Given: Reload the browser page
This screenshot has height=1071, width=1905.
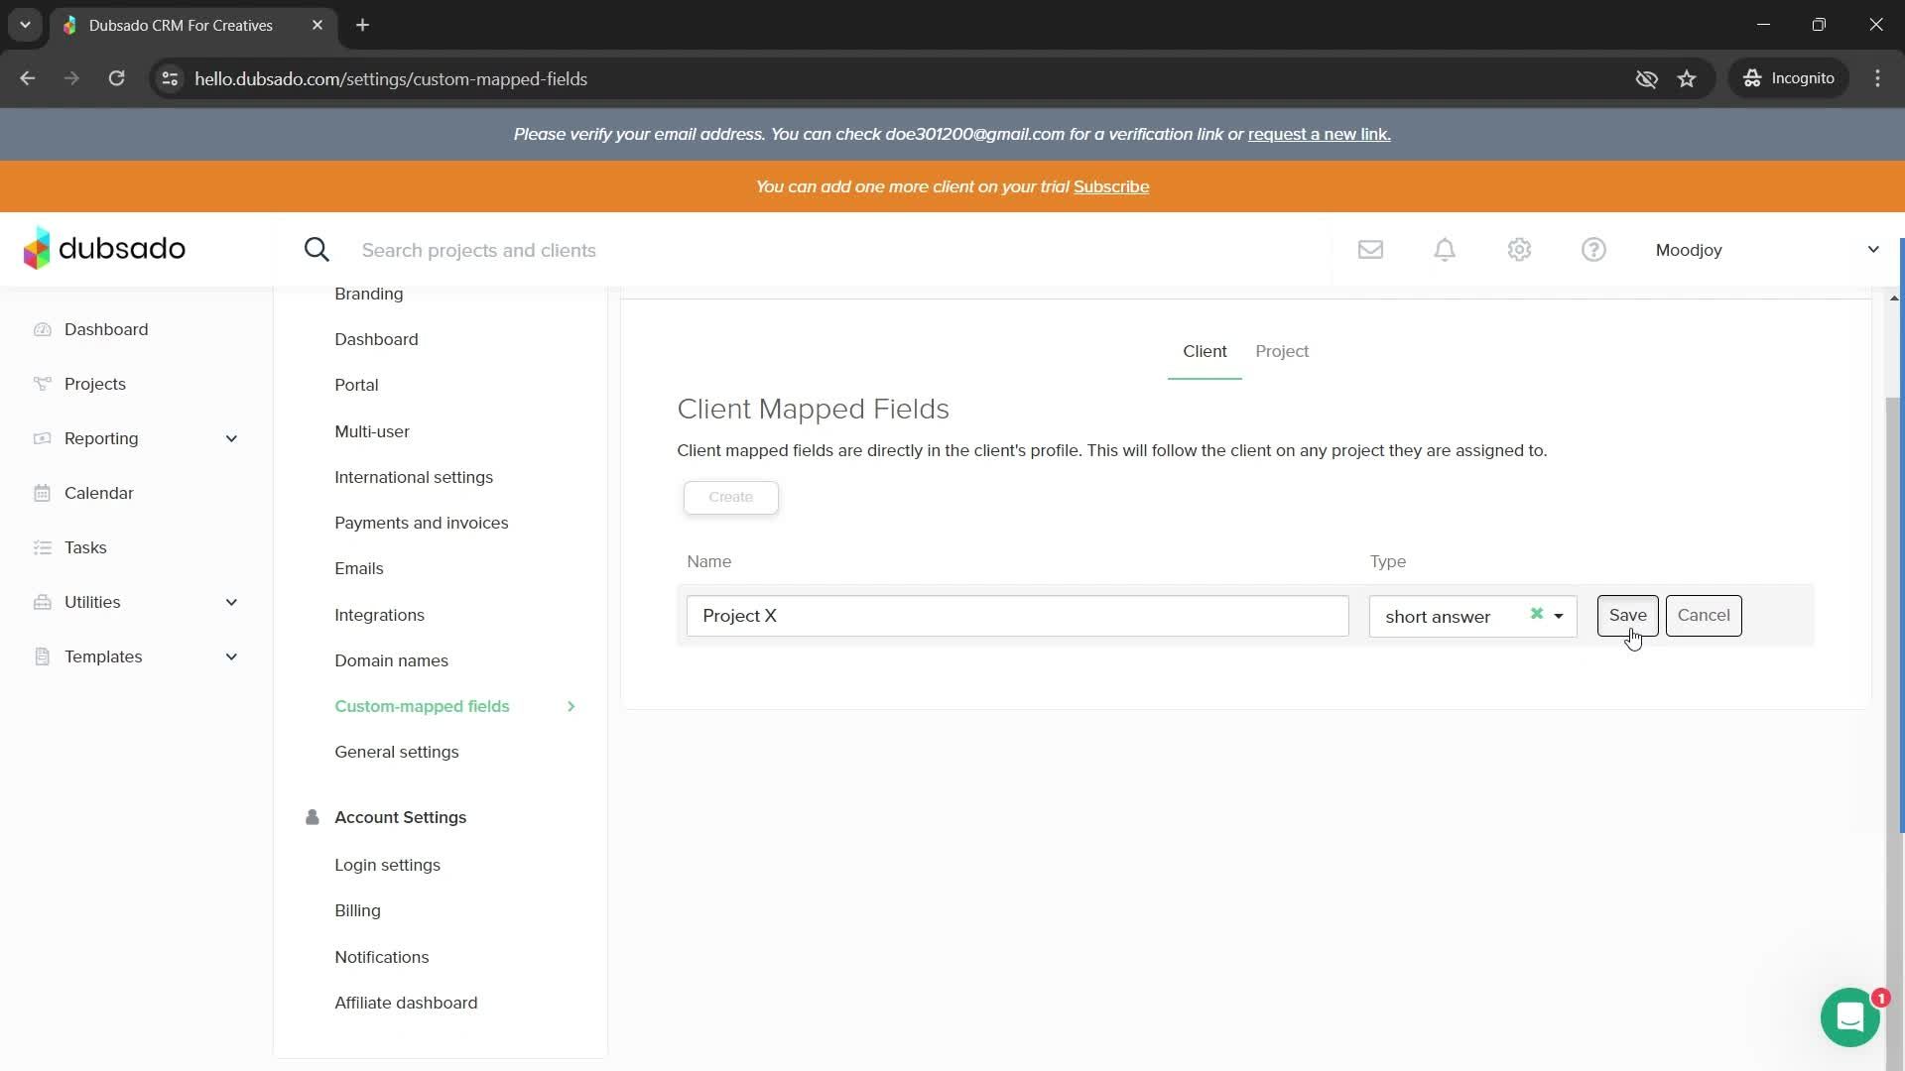Looking at the screenshot, I should 116,78.
